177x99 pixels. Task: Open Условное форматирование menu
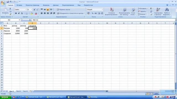(112, 12)
